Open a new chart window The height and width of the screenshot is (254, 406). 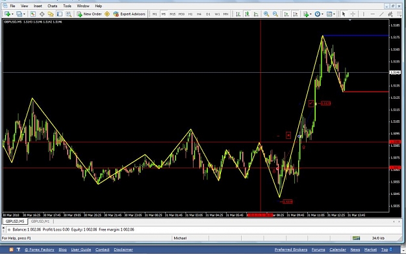[x=8, y=14]
